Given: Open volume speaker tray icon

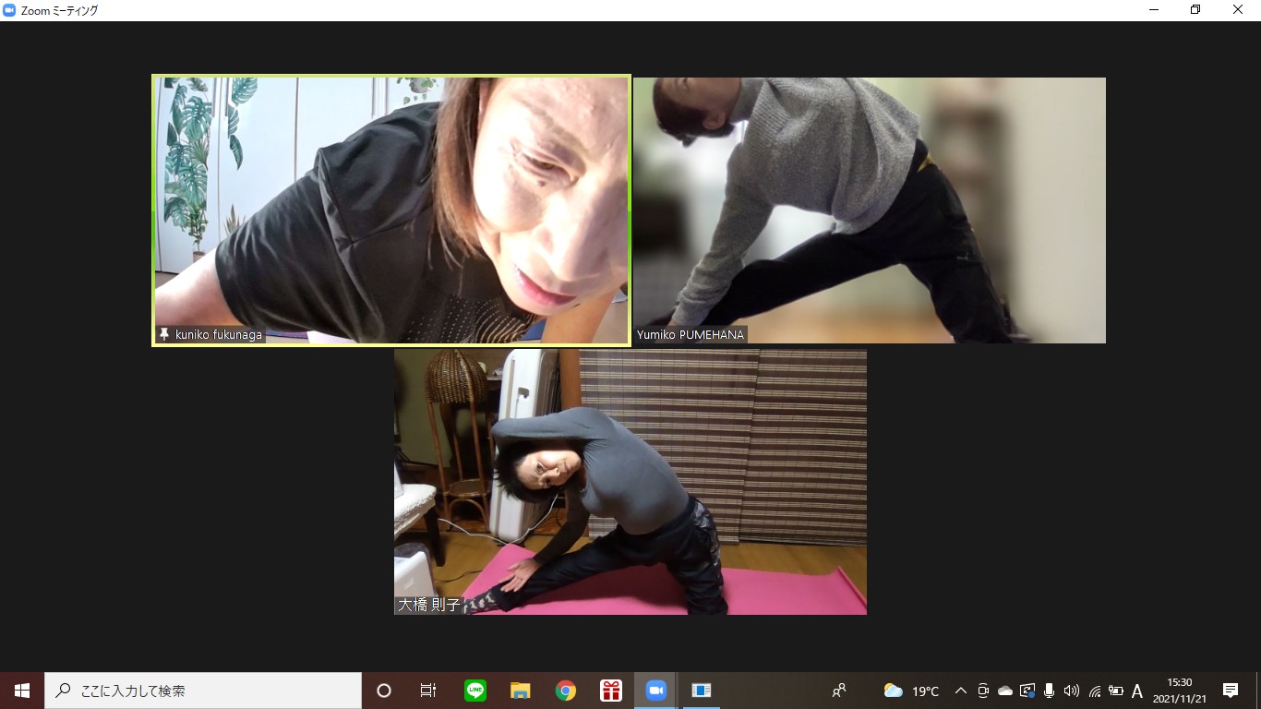Looking at the screenshot, I should pos(1072,691).
